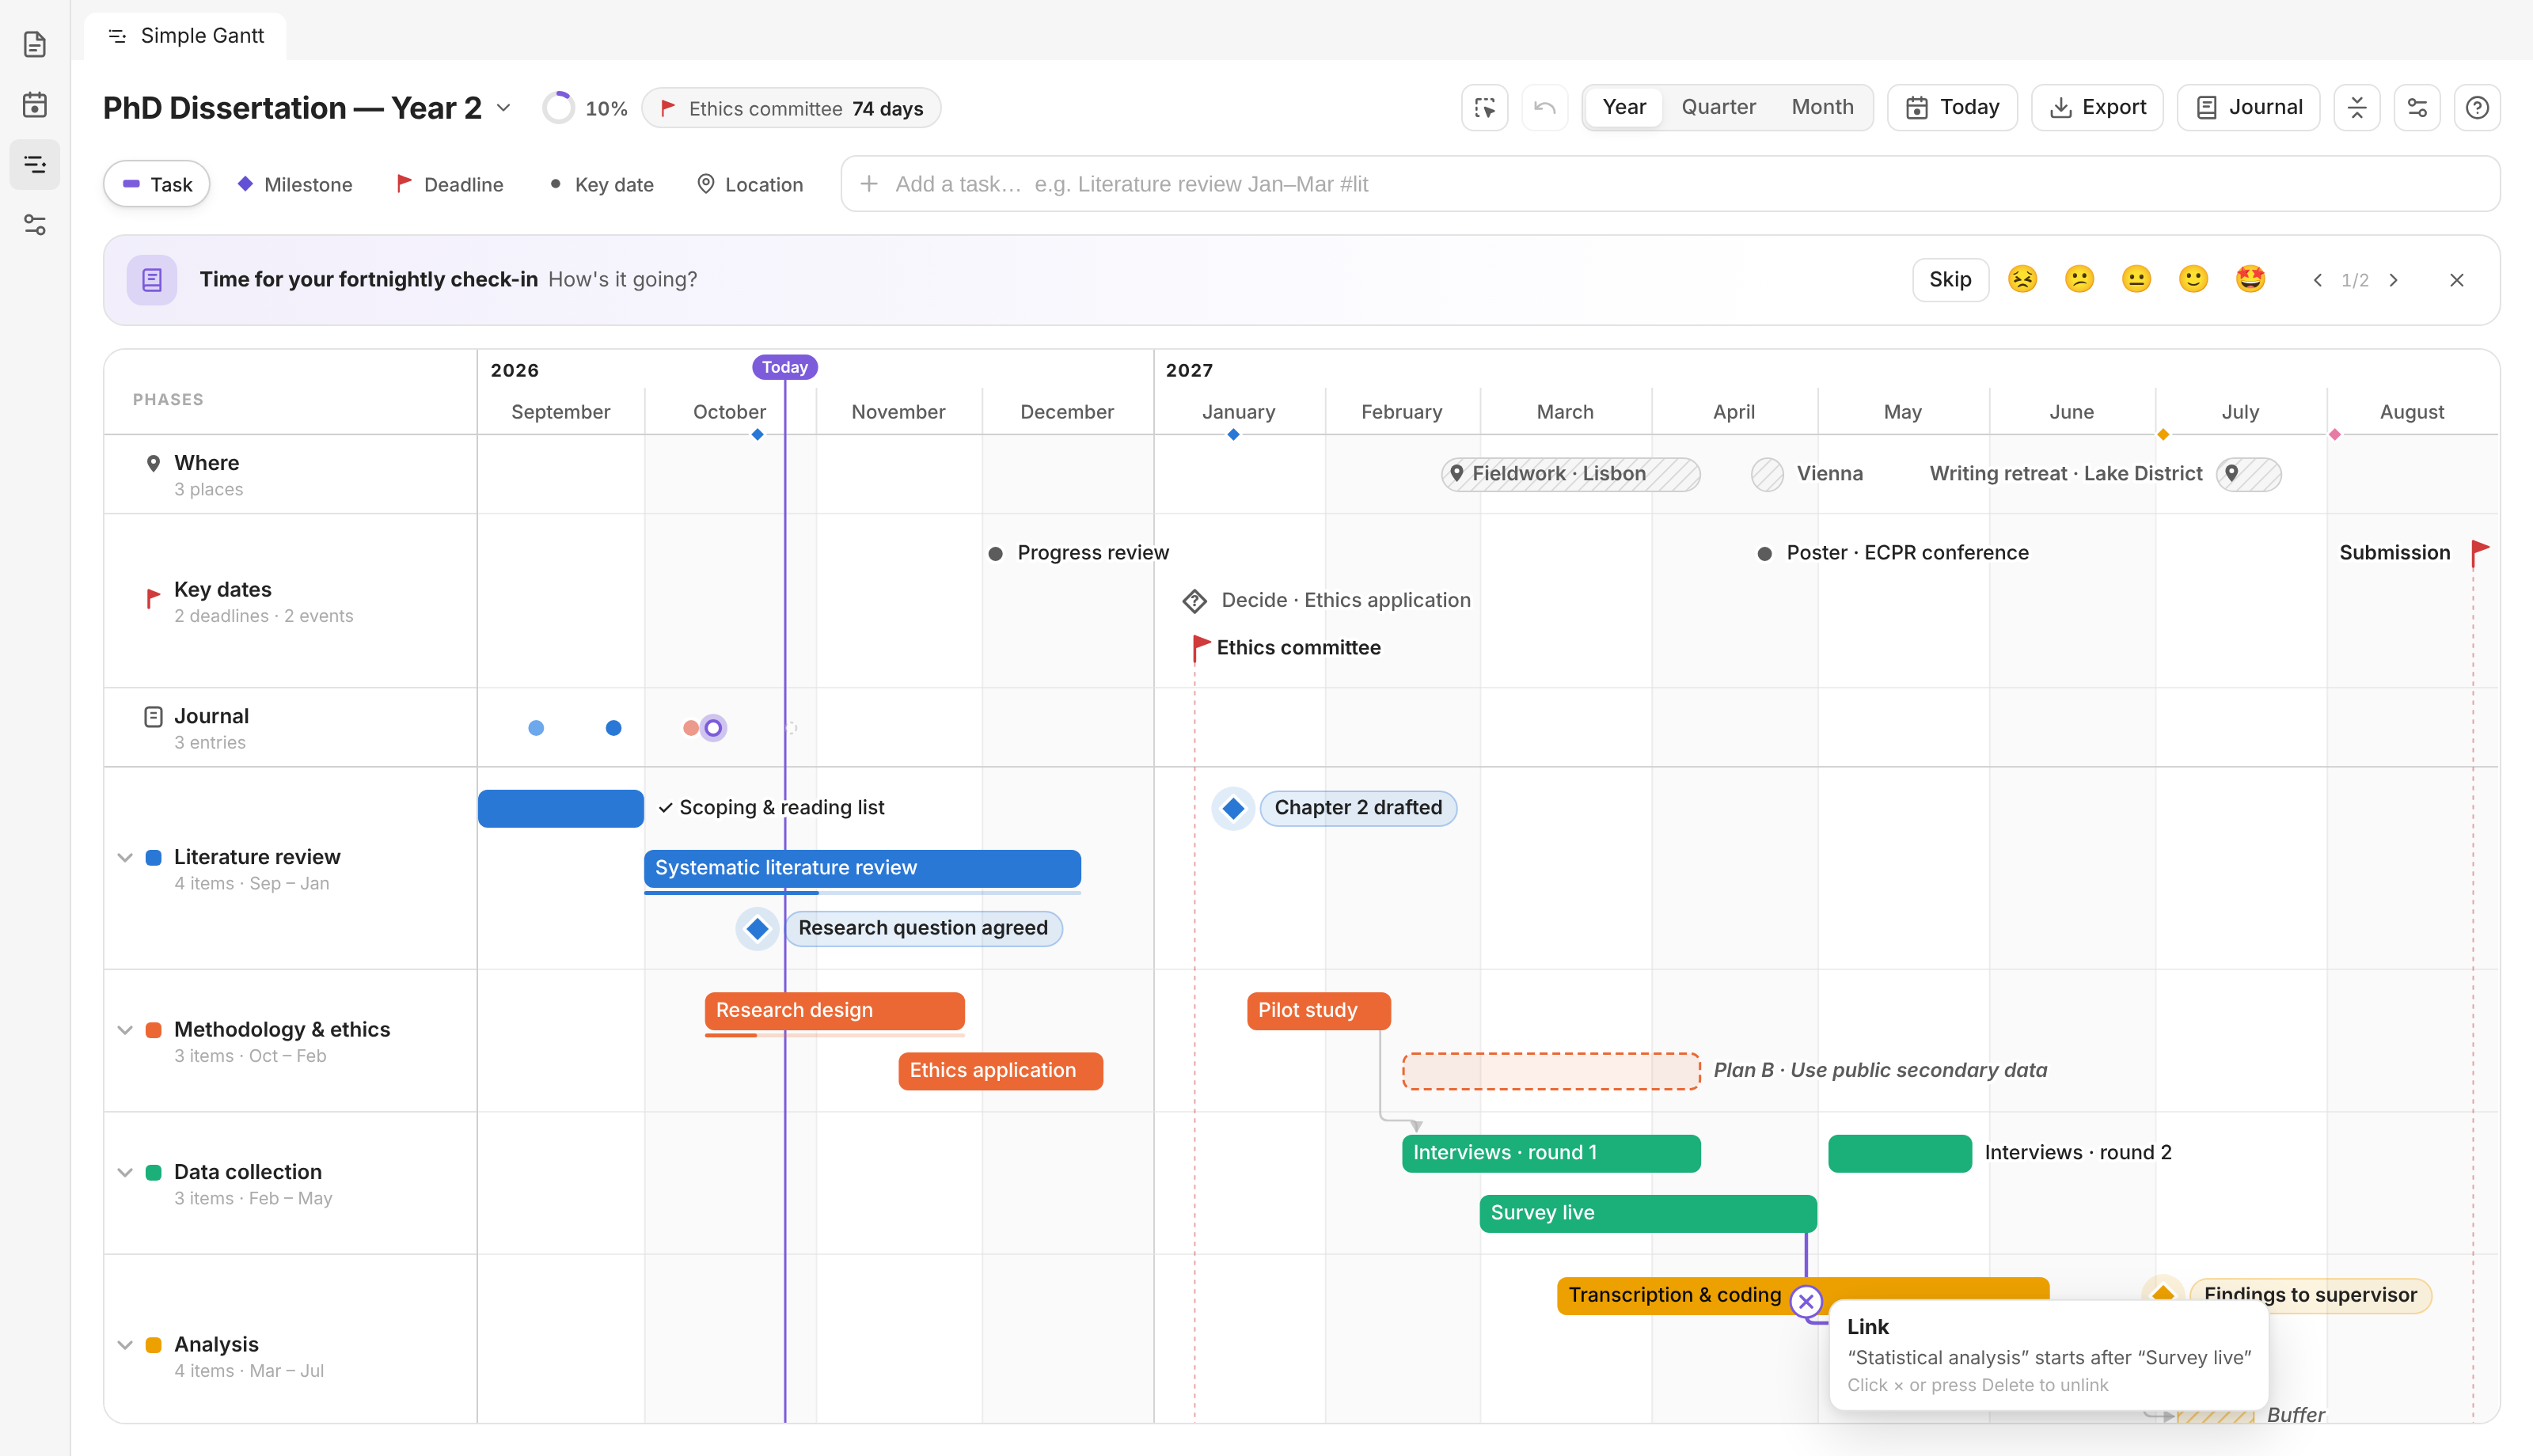Image resolution: width=2533 pixels, height=1456 pixels.
Task: Click the check-in journal icon in banner
Action: 152,280
